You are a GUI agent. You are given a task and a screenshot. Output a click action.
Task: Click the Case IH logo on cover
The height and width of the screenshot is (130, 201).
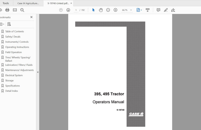coord(136,114)
